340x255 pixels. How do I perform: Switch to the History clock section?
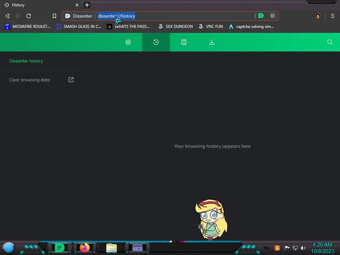[x=156, y=42]
